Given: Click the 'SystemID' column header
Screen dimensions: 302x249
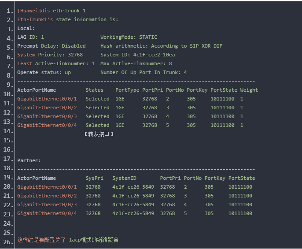Looking at the screenshot, I should [x=124, y=178].
